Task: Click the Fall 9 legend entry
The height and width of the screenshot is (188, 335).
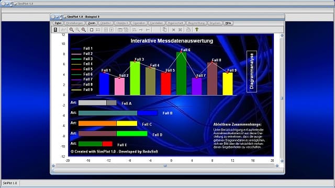Action: (x=82, y=90)
